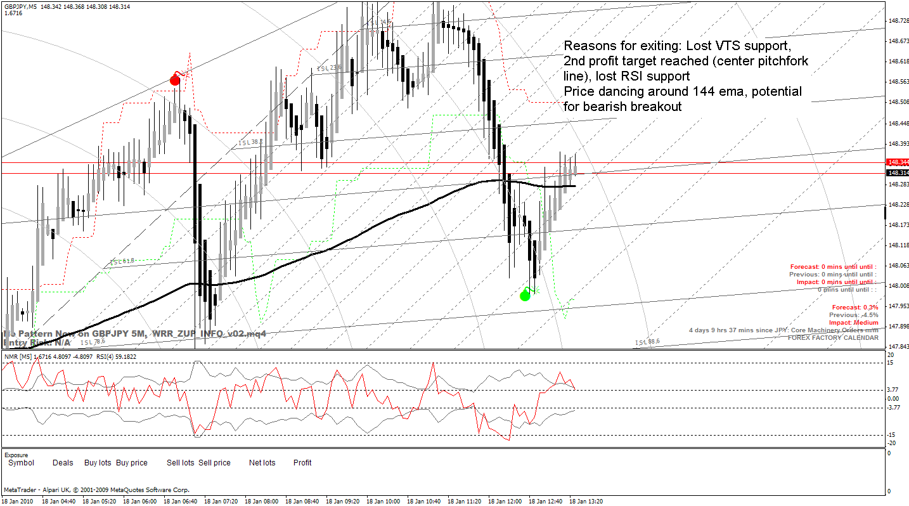Click the "ISL 61.8" Fibonacci label
This screenshot has height=506, width=909.
tap(122, 261)
